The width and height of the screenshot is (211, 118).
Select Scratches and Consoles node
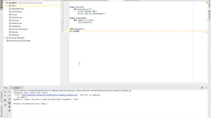pos(19,41)
